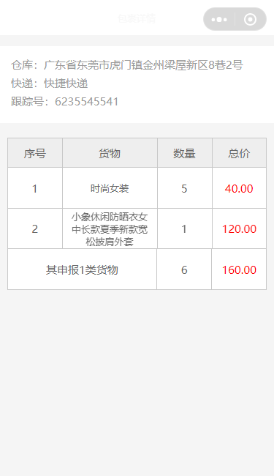This screenshot has height=476, width=274.
Task: Click the 总价 column header
Action: click(x=239, y=153)
